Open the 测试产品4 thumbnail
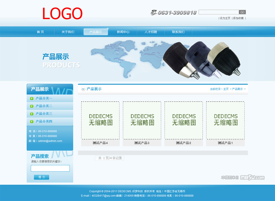 pyautogui.click(x=100, y=120)
